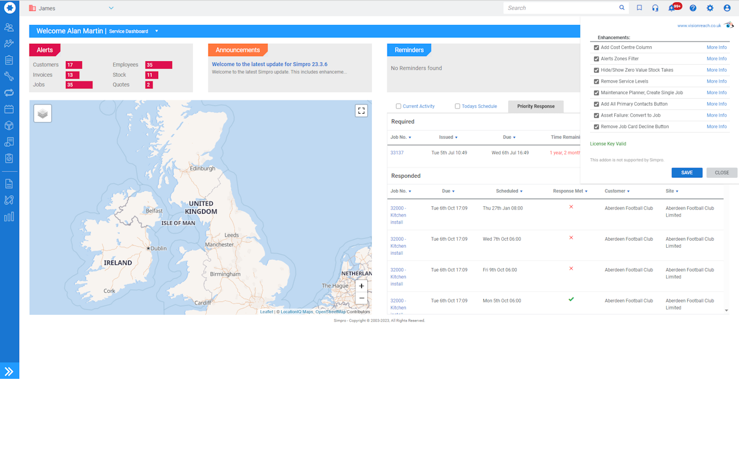Sort Responded table by Site
739x462 pixels.
point(672,191)
